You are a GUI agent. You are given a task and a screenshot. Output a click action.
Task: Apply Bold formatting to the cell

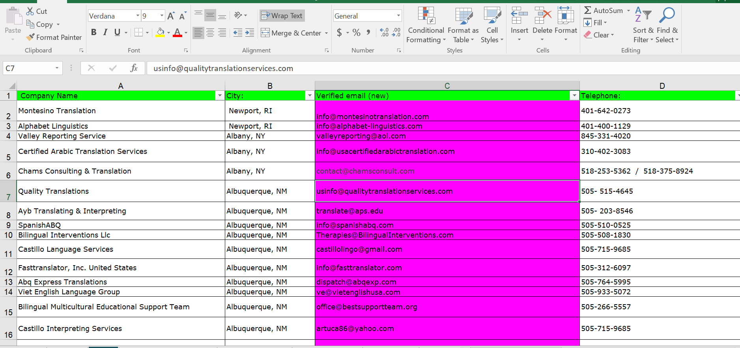click(x=93, y=32)
